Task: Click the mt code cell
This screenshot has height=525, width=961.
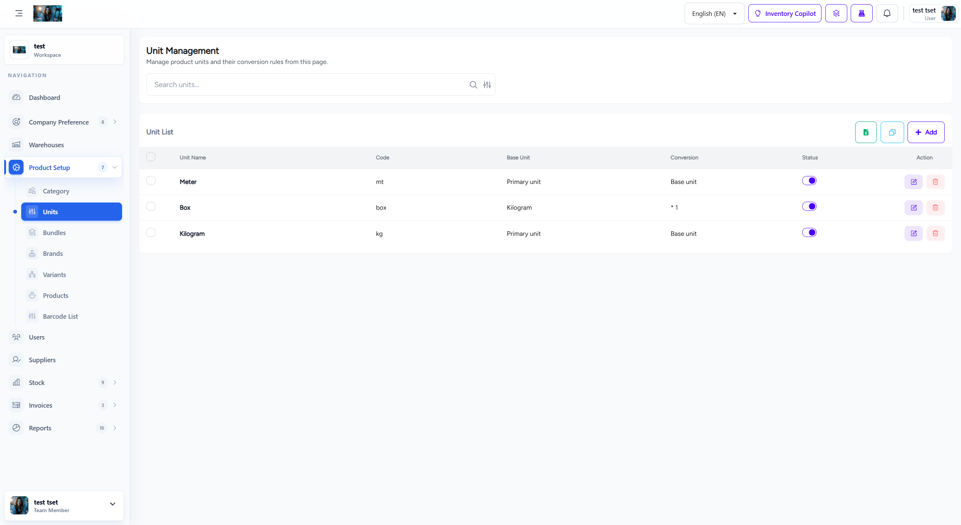Action: [380, 182]
